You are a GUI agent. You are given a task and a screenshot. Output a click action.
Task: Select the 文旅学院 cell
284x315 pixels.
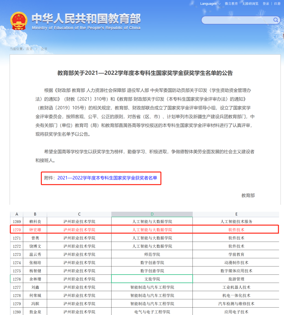[152, 279]
